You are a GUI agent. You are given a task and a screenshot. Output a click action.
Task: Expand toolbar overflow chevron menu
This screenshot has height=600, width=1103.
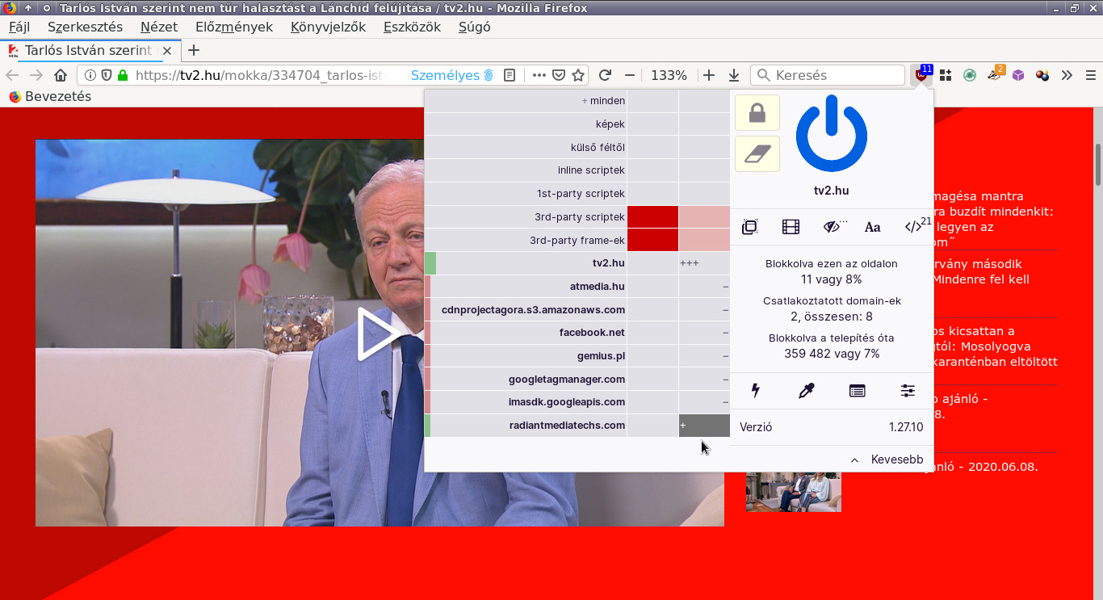[1067, 75]
